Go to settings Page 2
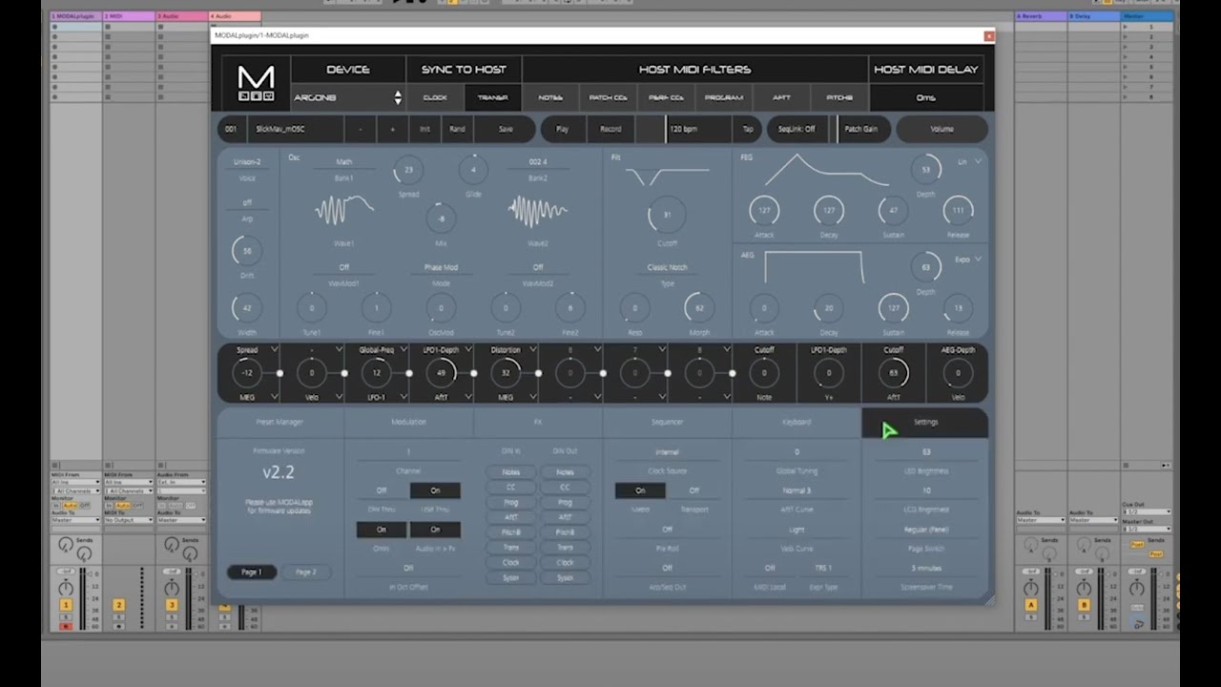Viewport: 1221px width, 687px height. click(x=306, y=572)
